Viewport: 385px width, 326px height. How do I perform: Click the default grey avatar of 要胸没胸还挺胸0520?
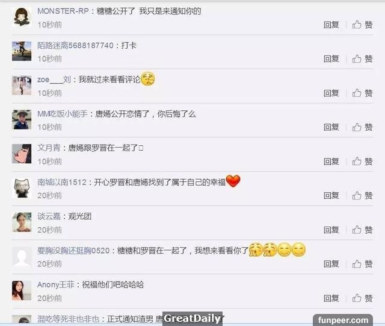click(x=22, y=256)
